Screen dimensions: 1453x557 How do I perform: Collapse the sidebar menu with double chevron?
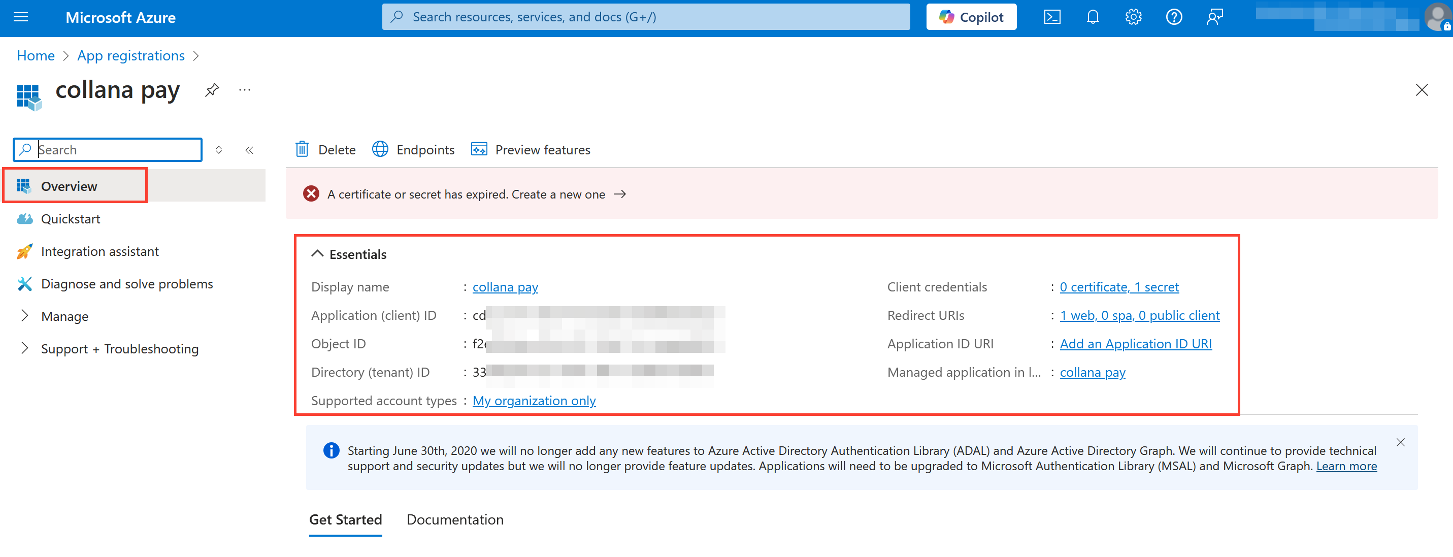pos(249,150)
